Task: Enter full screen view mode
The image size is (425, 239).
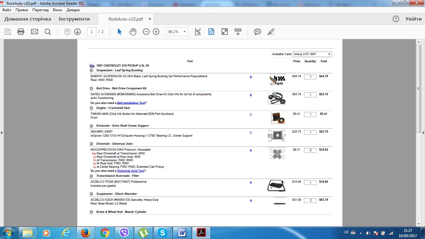Action: pyautogui.click(x=225, y=32)
